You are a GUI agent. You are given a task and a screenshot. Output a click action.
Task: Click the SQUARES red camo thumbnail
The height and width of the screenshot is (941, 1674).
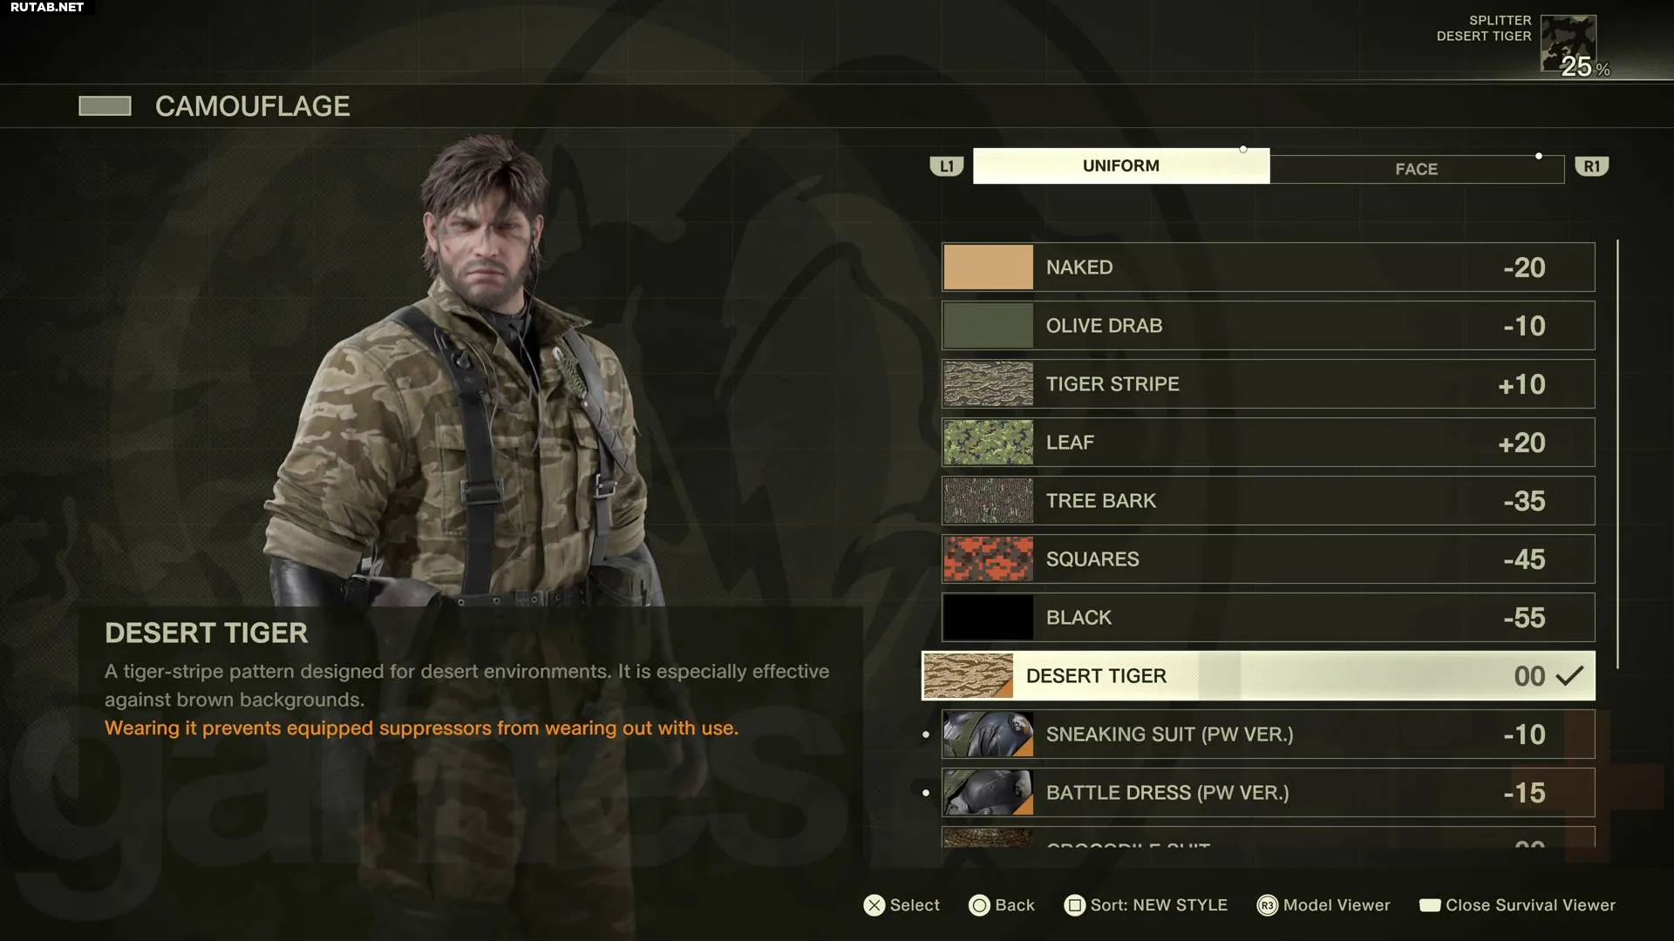point(988,559)
